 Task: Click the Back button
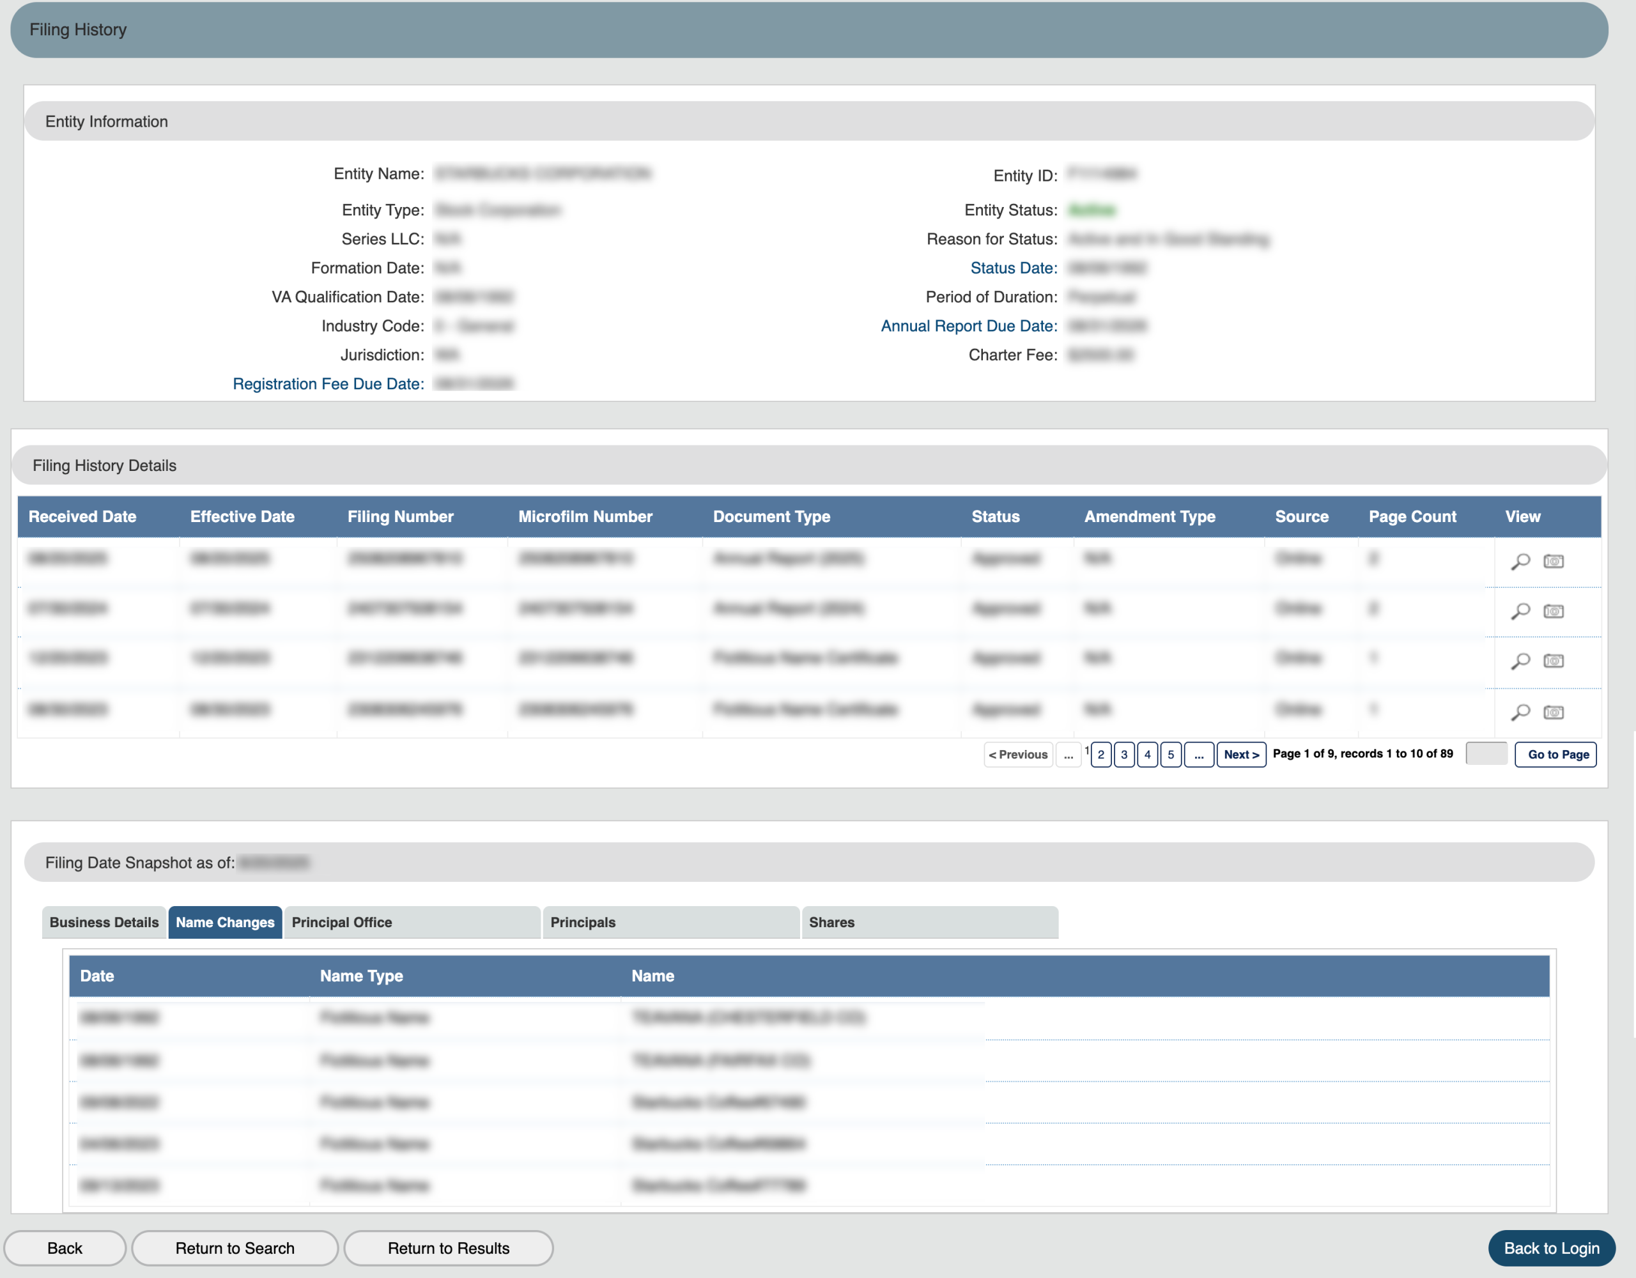click(65, 1248)
